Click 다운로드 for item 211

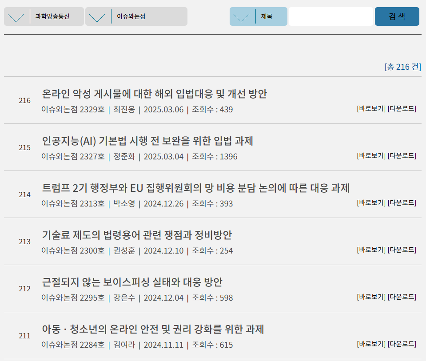pos(402,344)
